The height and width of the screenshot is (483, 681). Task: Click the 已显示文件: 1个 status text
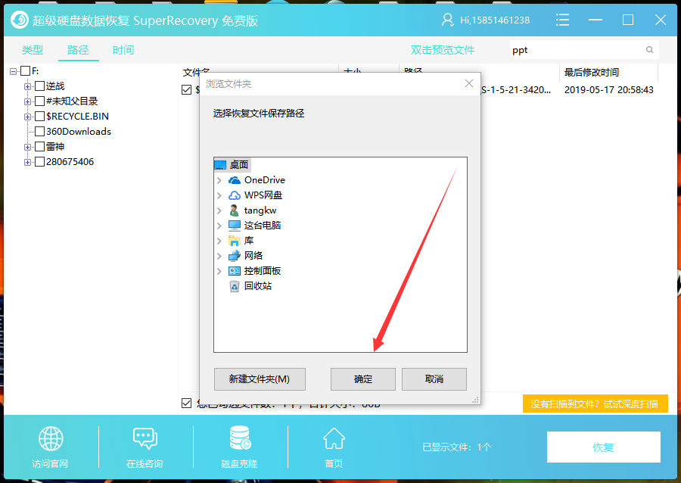457,447
